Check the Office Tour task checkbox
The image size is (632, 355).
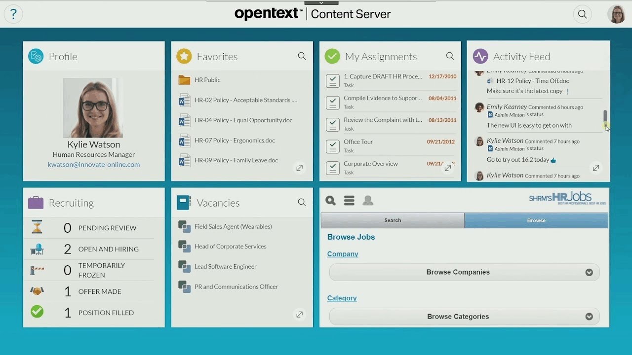(333, 146)
